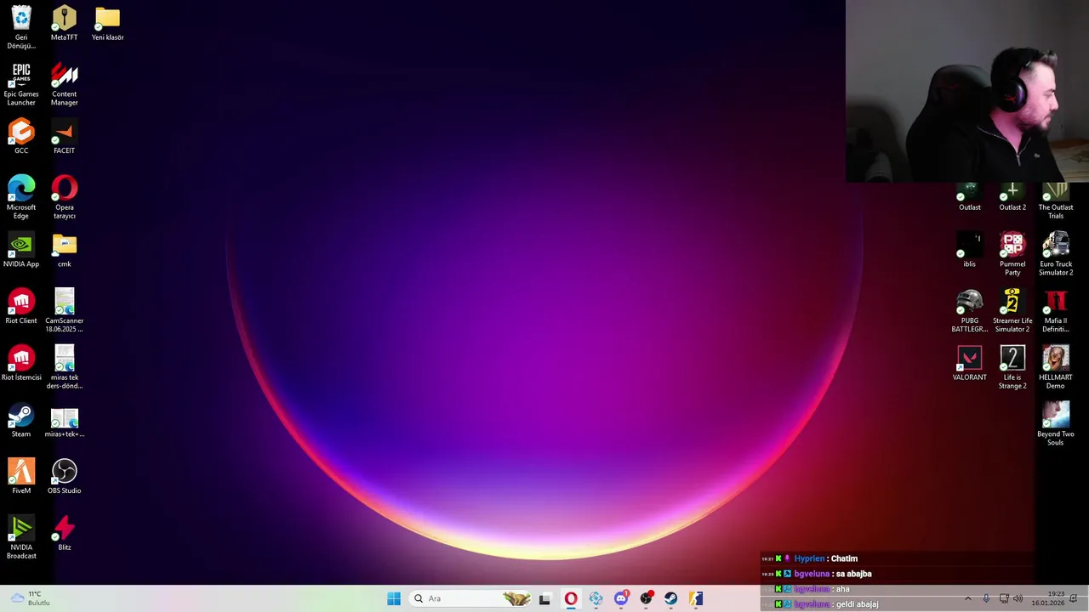1089x612 pixels.
Task: Open the 19:23 clock and date
Action: point(1047,598)
